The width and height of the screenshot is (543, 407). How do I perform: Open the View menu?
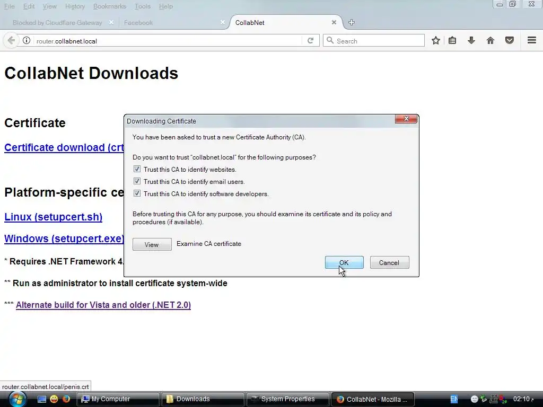49,6
